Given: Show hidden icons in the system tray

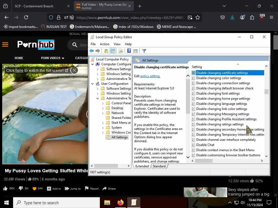Looking at the screenshot, I should pos(230,203).
